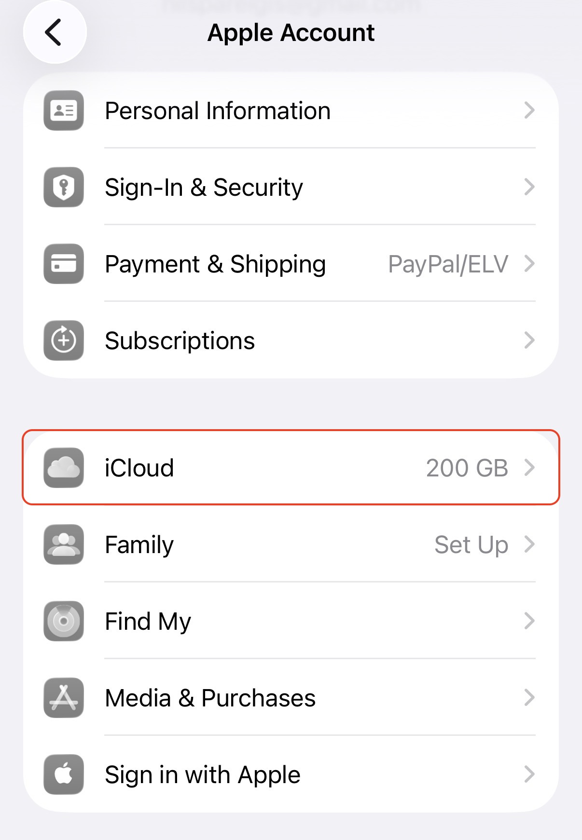The height and width of the screenshot is (840, 582).
Task: Tap the Personal Information ID card icon
Action: [x=64, y=110]
